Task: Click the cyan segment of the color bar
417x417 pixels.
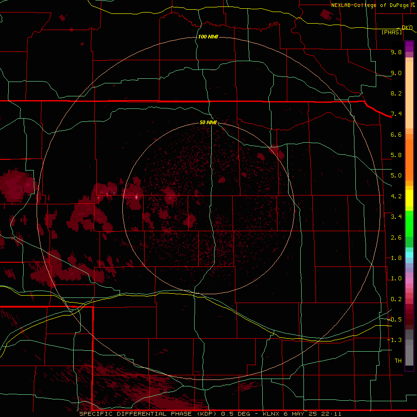Action: point(409,255)
